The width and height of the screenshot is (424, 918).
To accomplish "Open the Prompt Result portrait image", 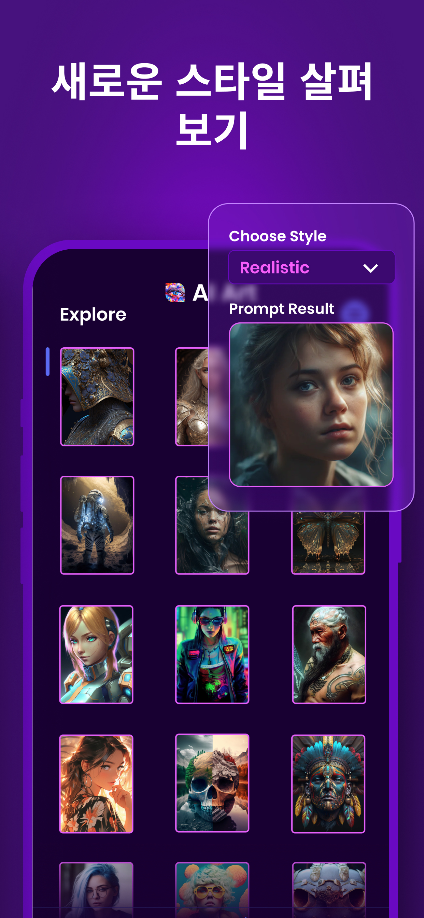I will (x=311, y=404).
